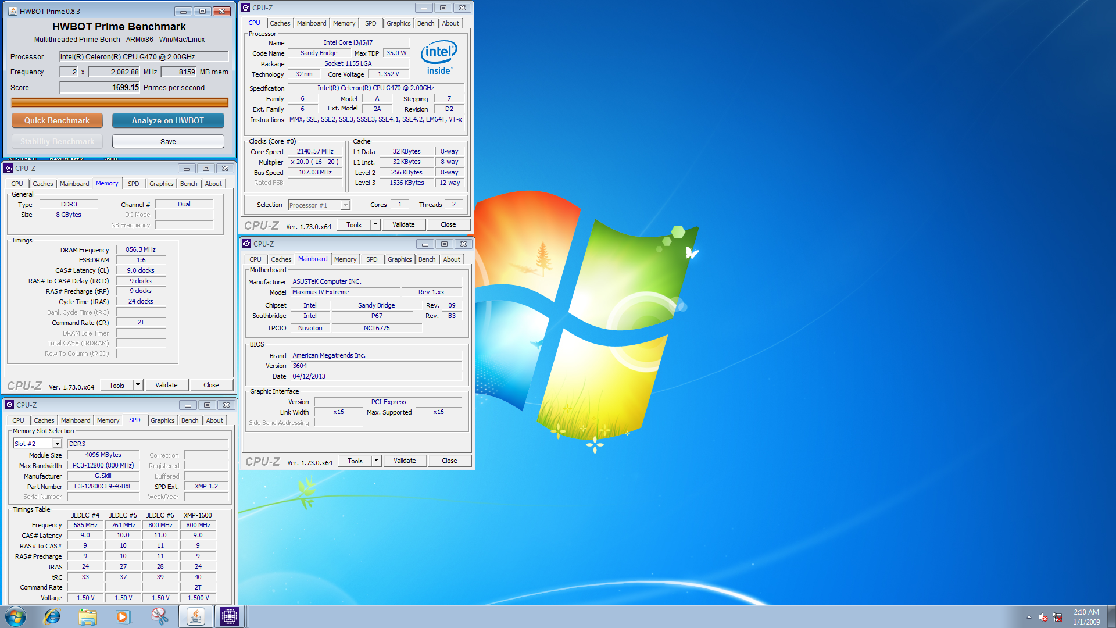Click BIOS date 04/12/2013
This screenshot has height=628, width=1116.
click(377, 376)
